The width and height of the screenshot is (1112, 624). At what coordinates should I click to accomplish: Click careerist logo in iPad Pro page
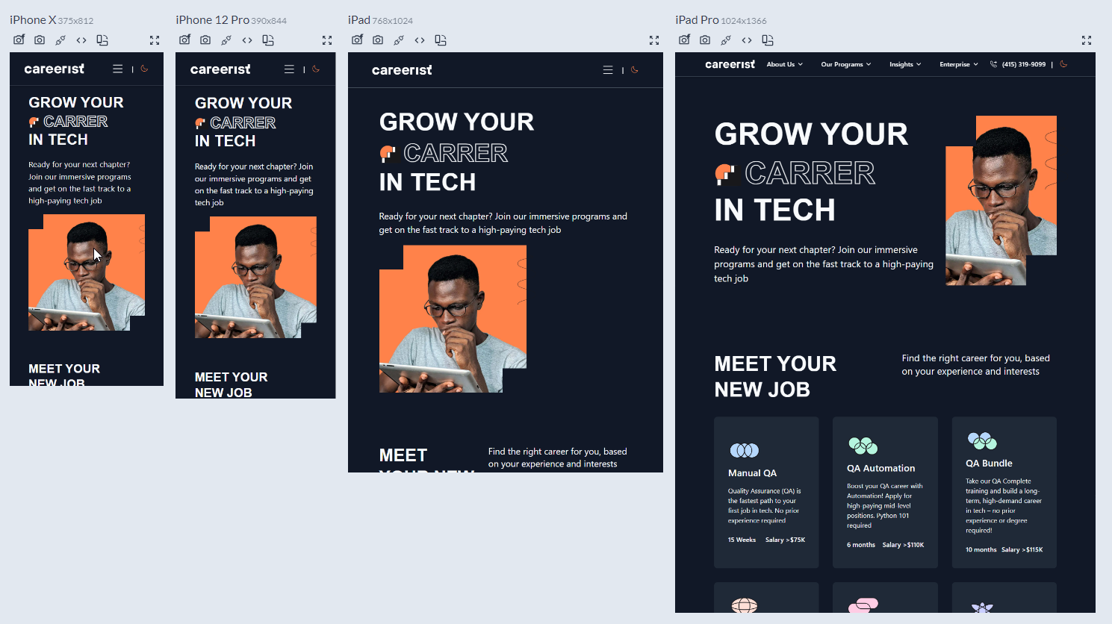click(x=730, y=64)
